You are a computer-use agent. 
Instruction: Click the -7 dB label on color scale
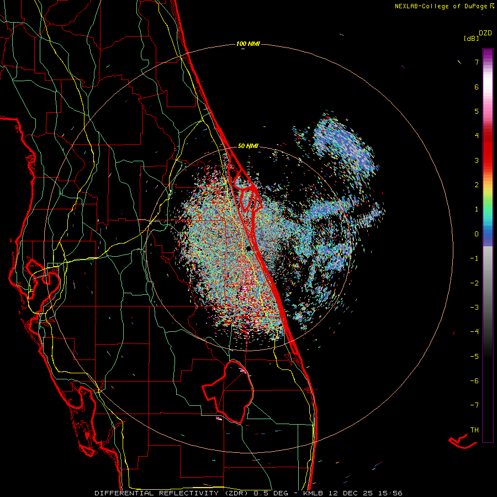(x=474, y=405)
